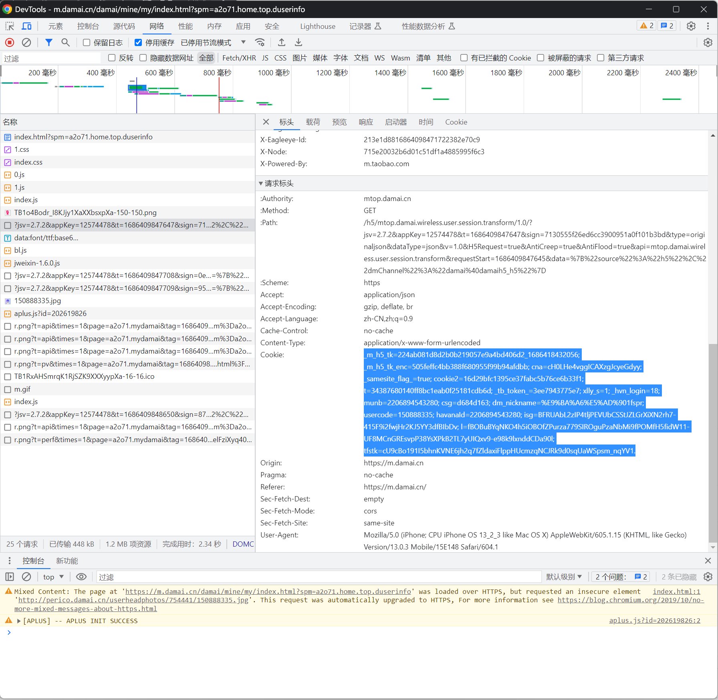718x700 pixels.
Task: Toggle the network filter funnel icon
Action: (49, 42)
